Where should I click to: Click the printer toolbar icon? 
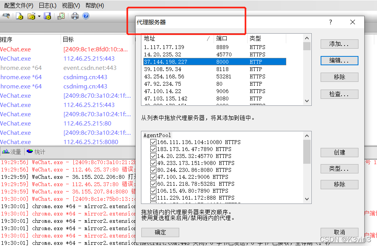tap(75, 16)
